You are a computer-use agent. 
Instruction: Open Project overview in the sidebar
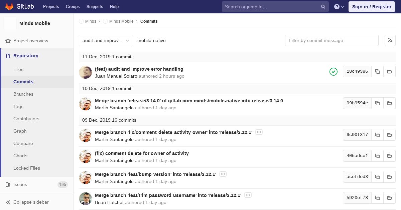click(x=31, y=41)
